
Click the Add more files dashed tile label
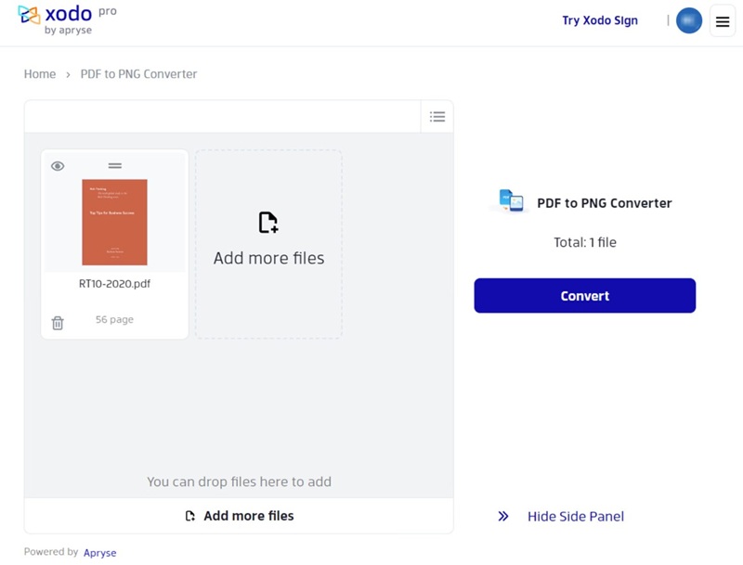[268, 258]
